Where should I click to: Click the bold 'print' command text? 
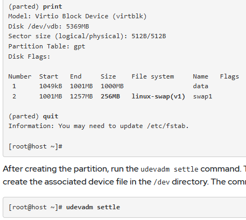(x=52, y=6)
